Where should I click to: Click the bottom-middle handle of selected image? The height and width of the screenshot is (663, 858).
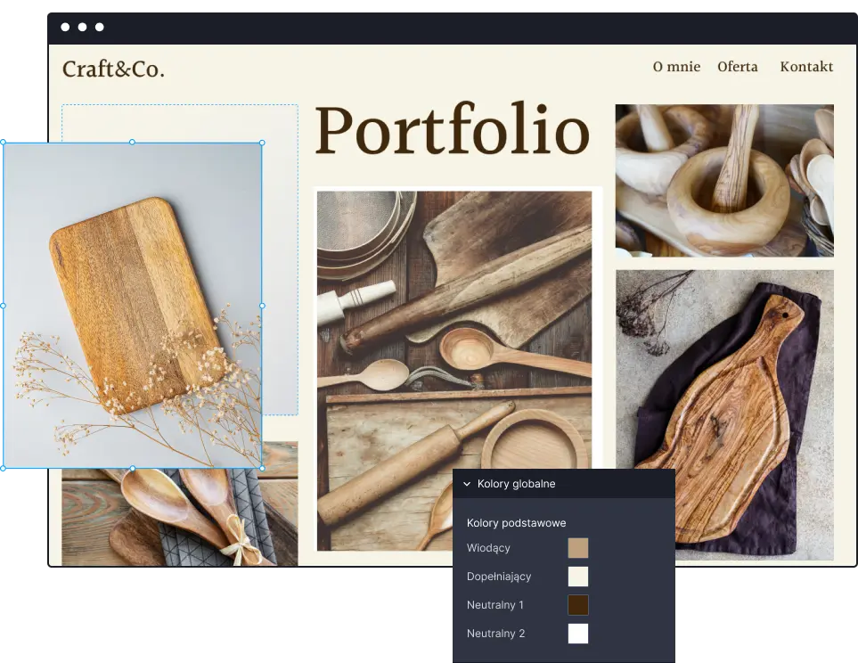(x=133, y=468)
